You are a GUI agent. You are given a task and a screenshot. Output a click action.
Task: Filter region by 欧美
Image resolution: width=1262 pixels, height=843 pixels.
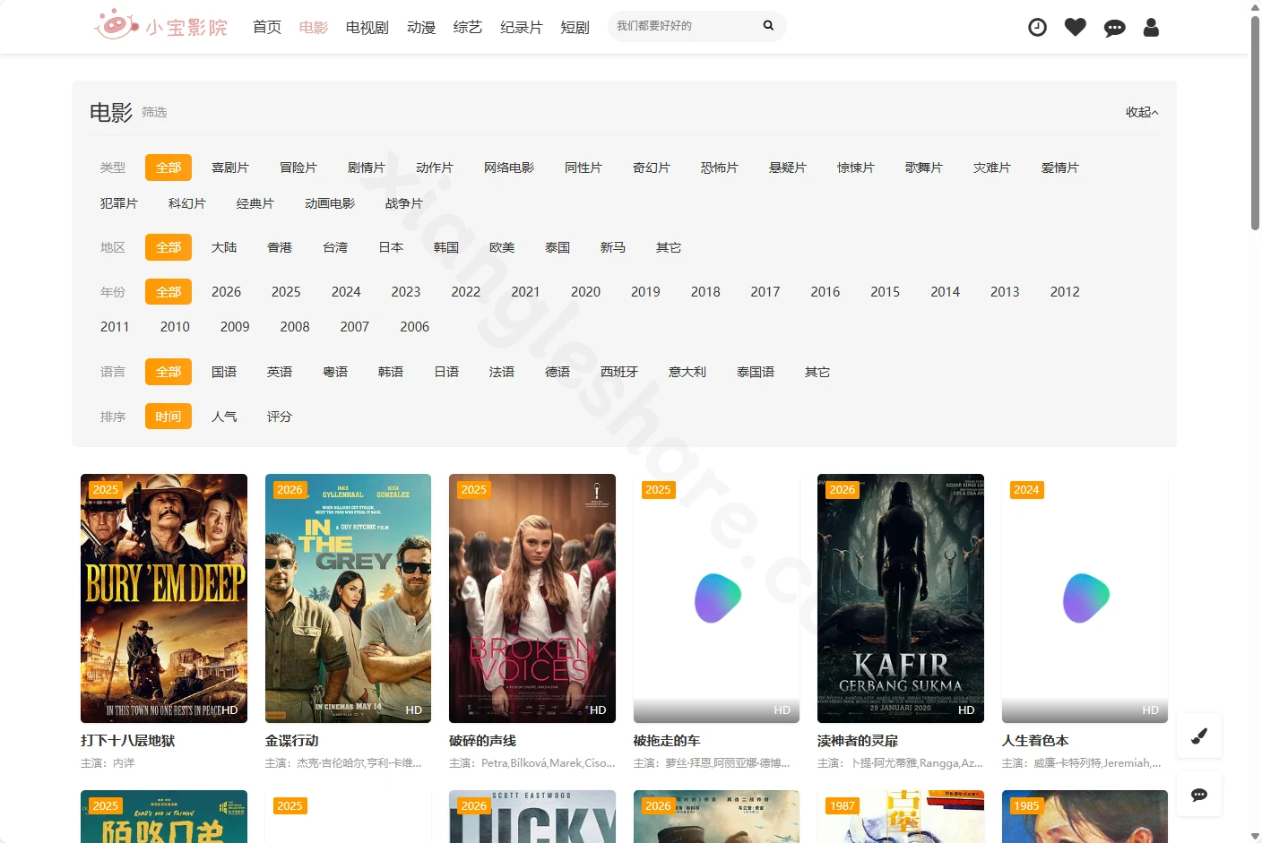tap(502, 247)
